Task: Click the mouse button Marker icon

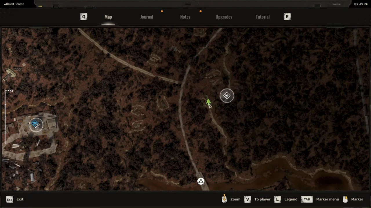Action: [345, 199]
